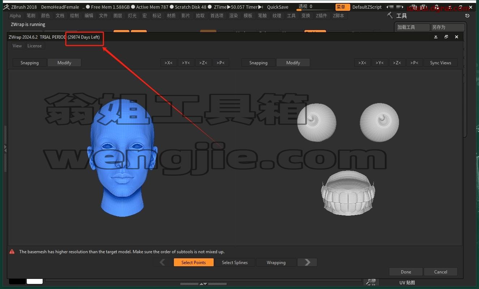Click the left tray divider handle

(x=5, y=148)
